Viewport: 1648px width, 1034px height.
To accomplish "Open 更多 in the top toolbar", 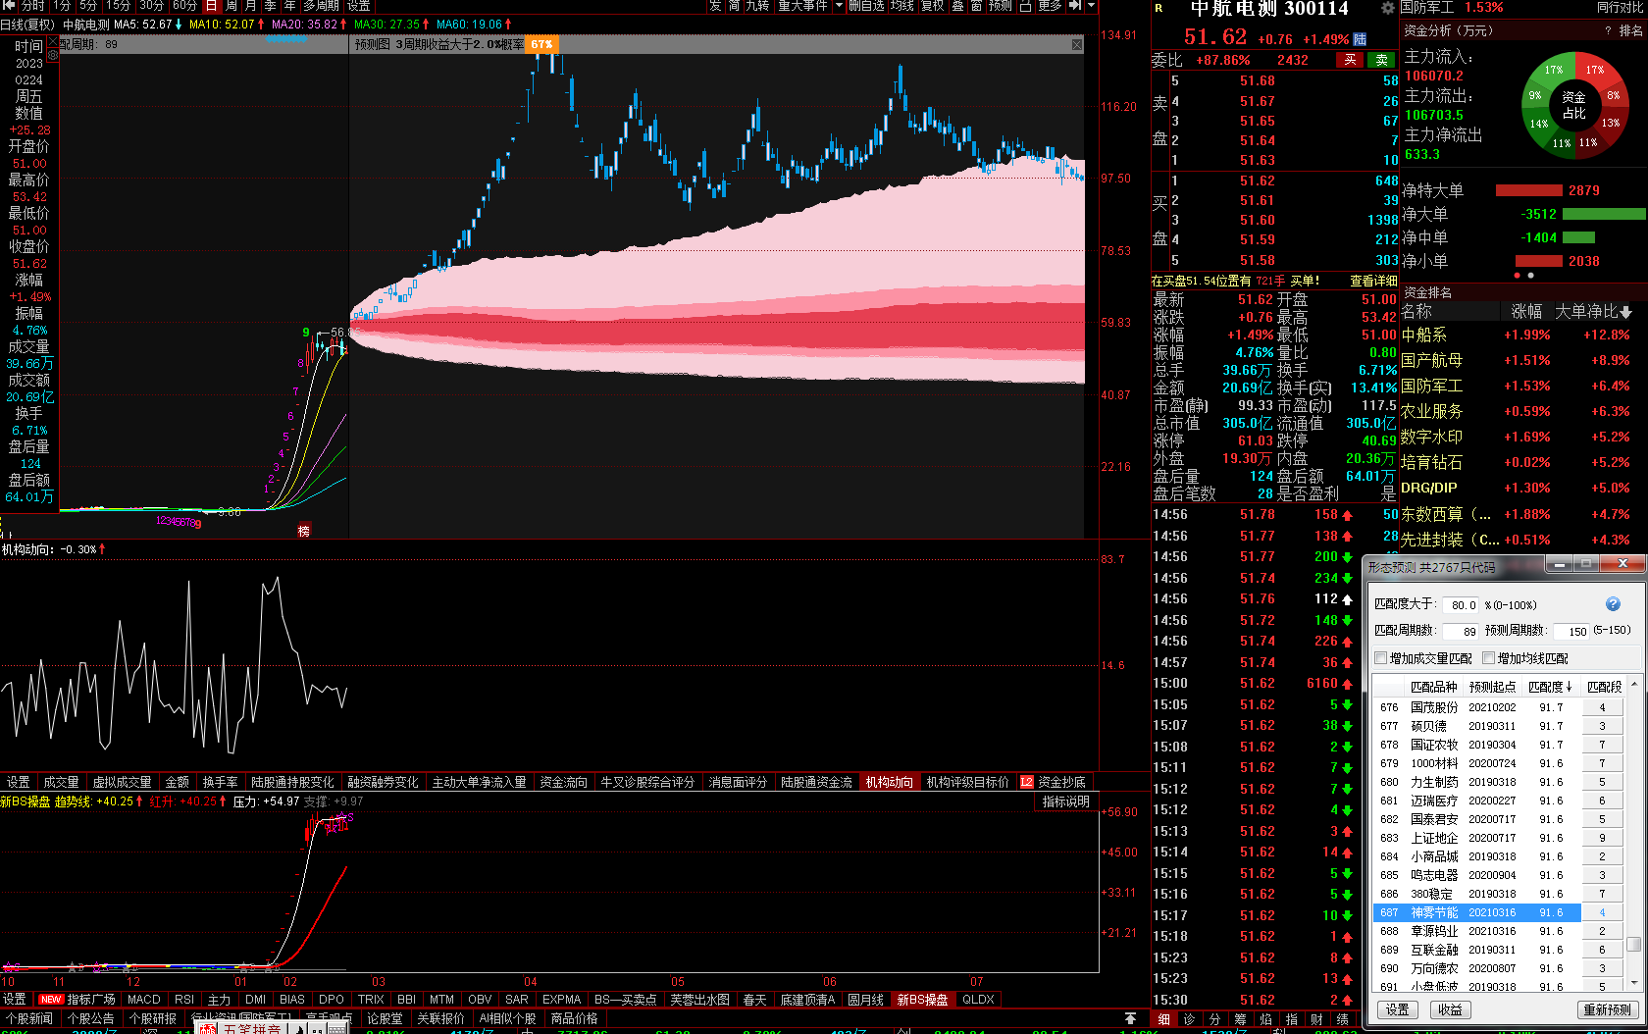I will [x=1050, y=6].
